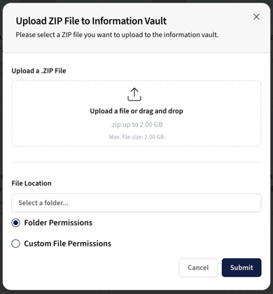Click 'Upload a file or drag and drop'
The image size is (273, 294).
tap(136, 111)
